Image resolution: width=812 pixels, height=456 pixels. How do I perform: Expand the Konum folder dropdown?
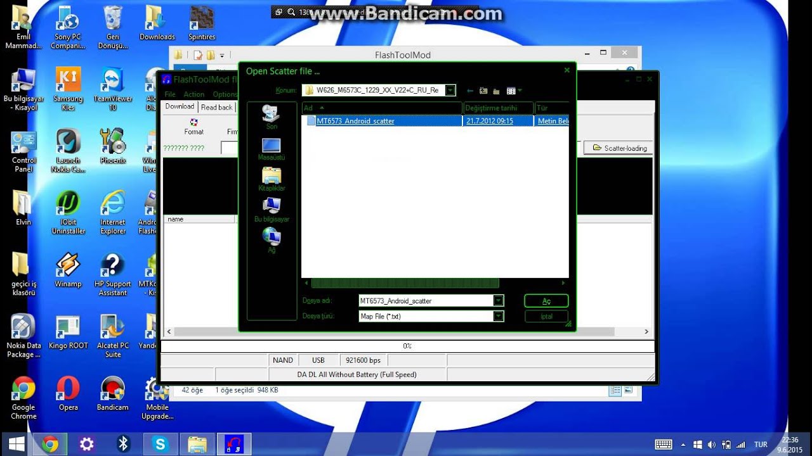(450, 90)
